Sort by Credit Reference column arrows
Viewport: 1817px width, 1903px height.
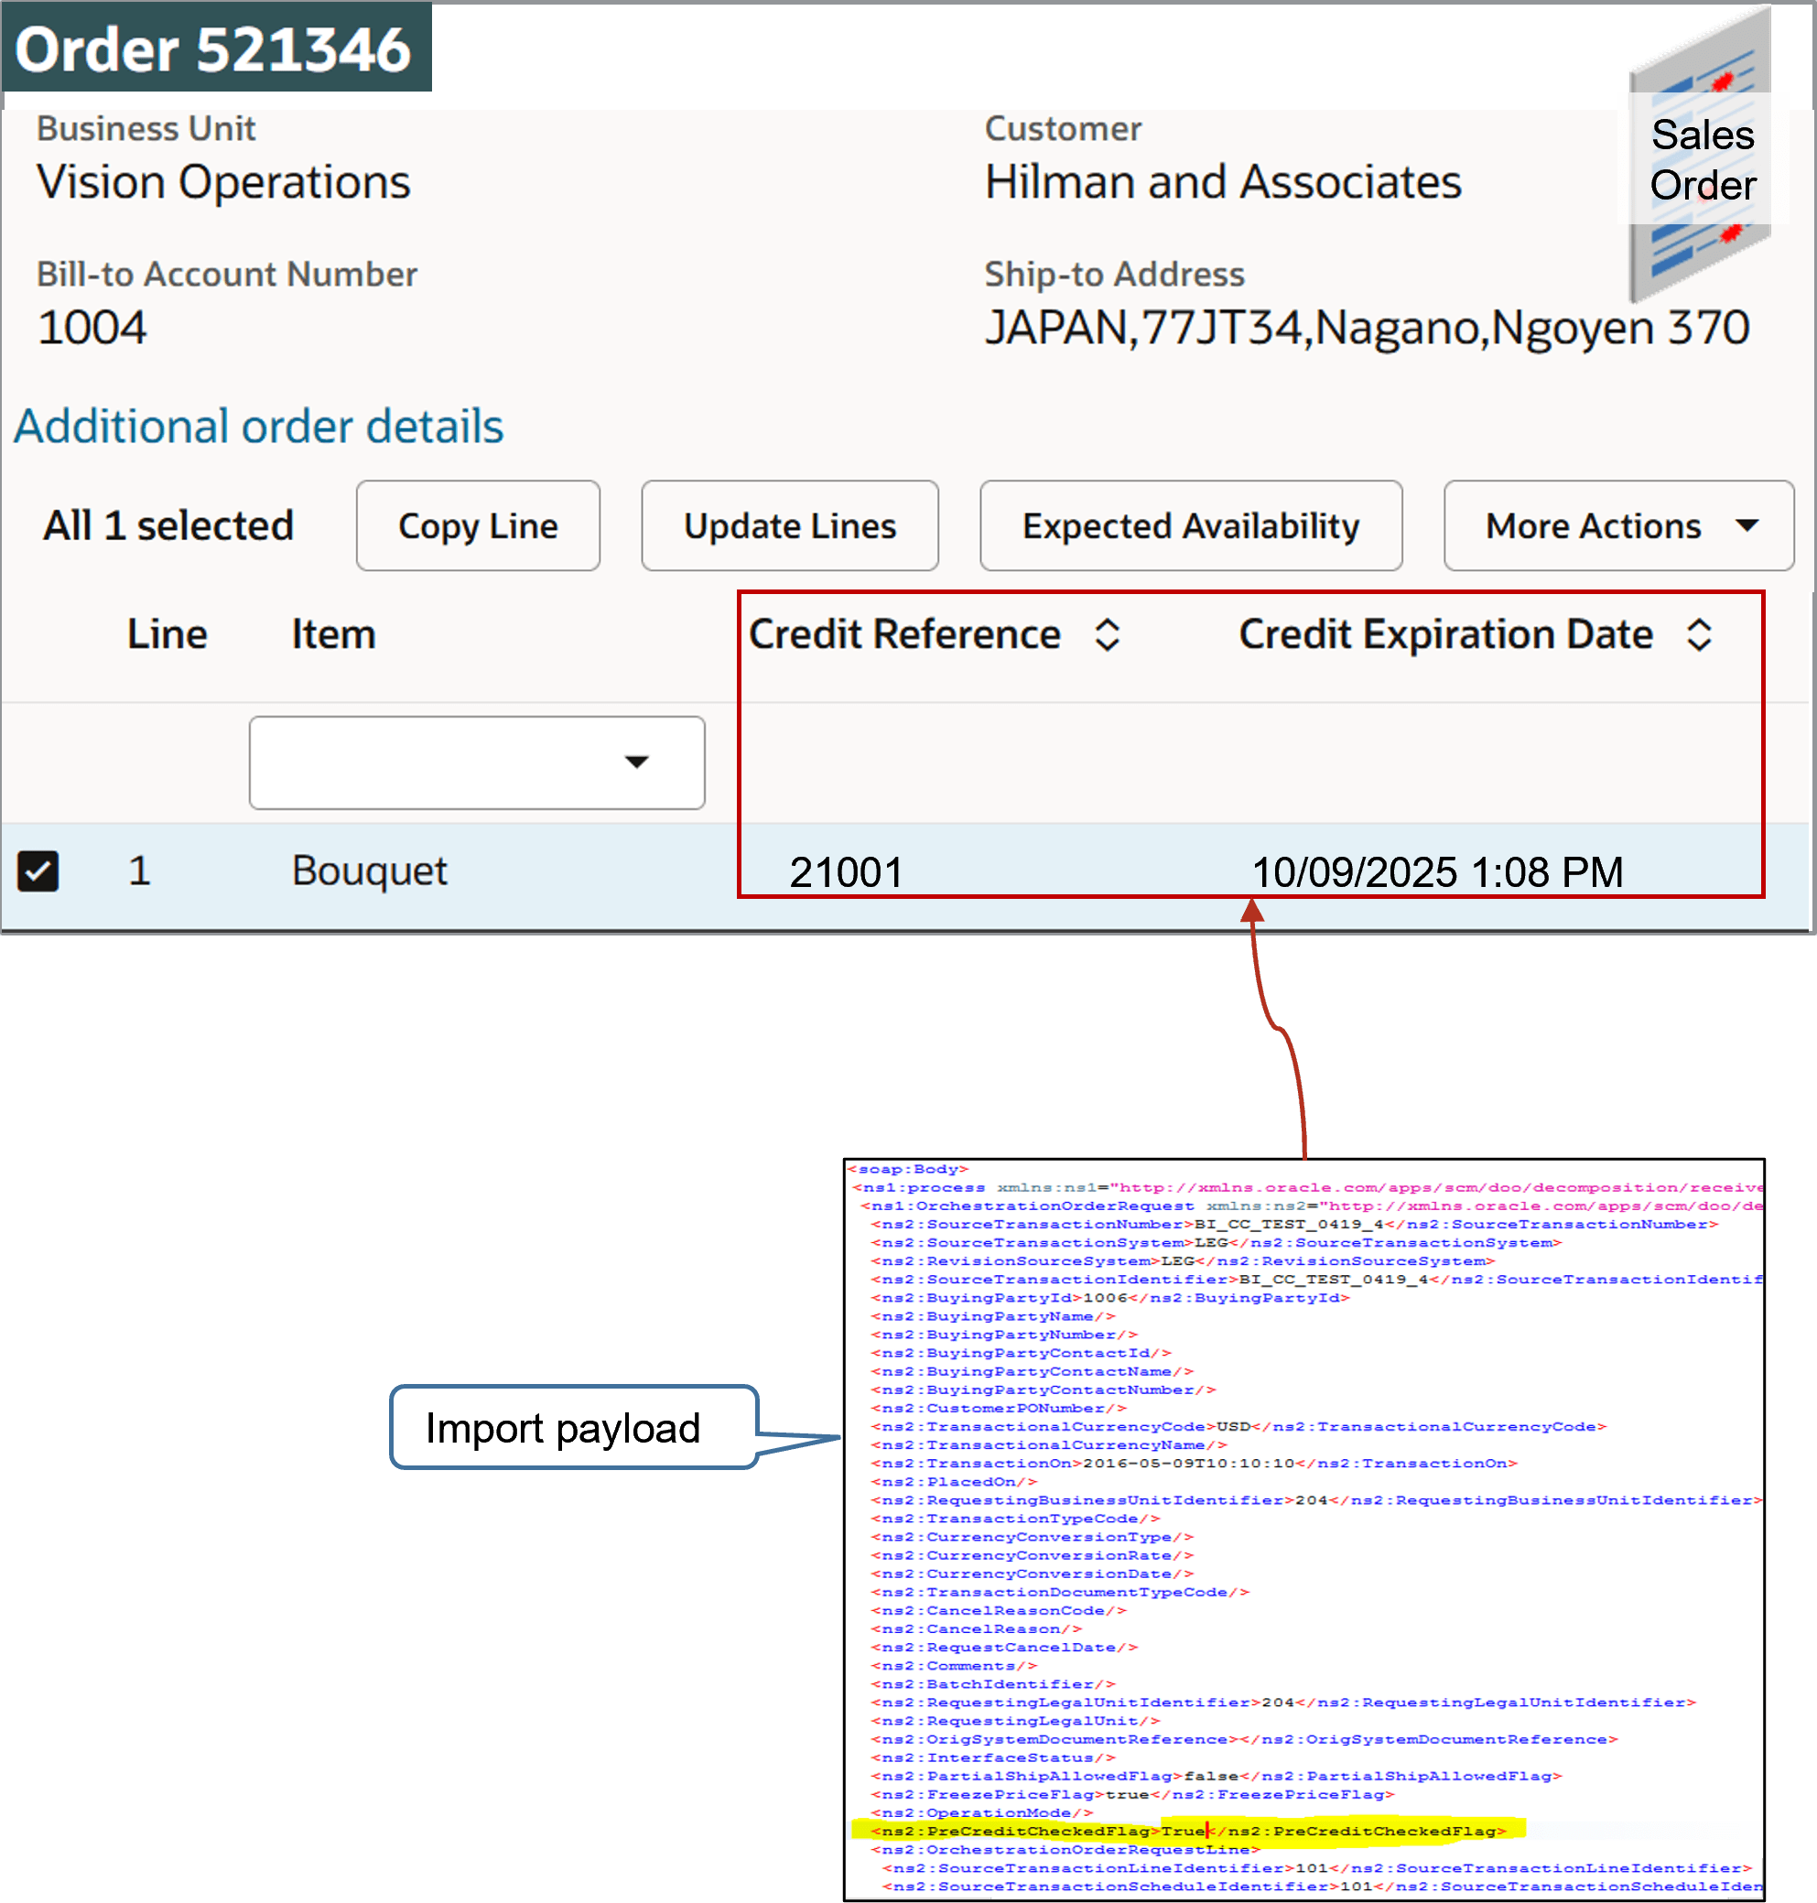(x=1107, y=635)
